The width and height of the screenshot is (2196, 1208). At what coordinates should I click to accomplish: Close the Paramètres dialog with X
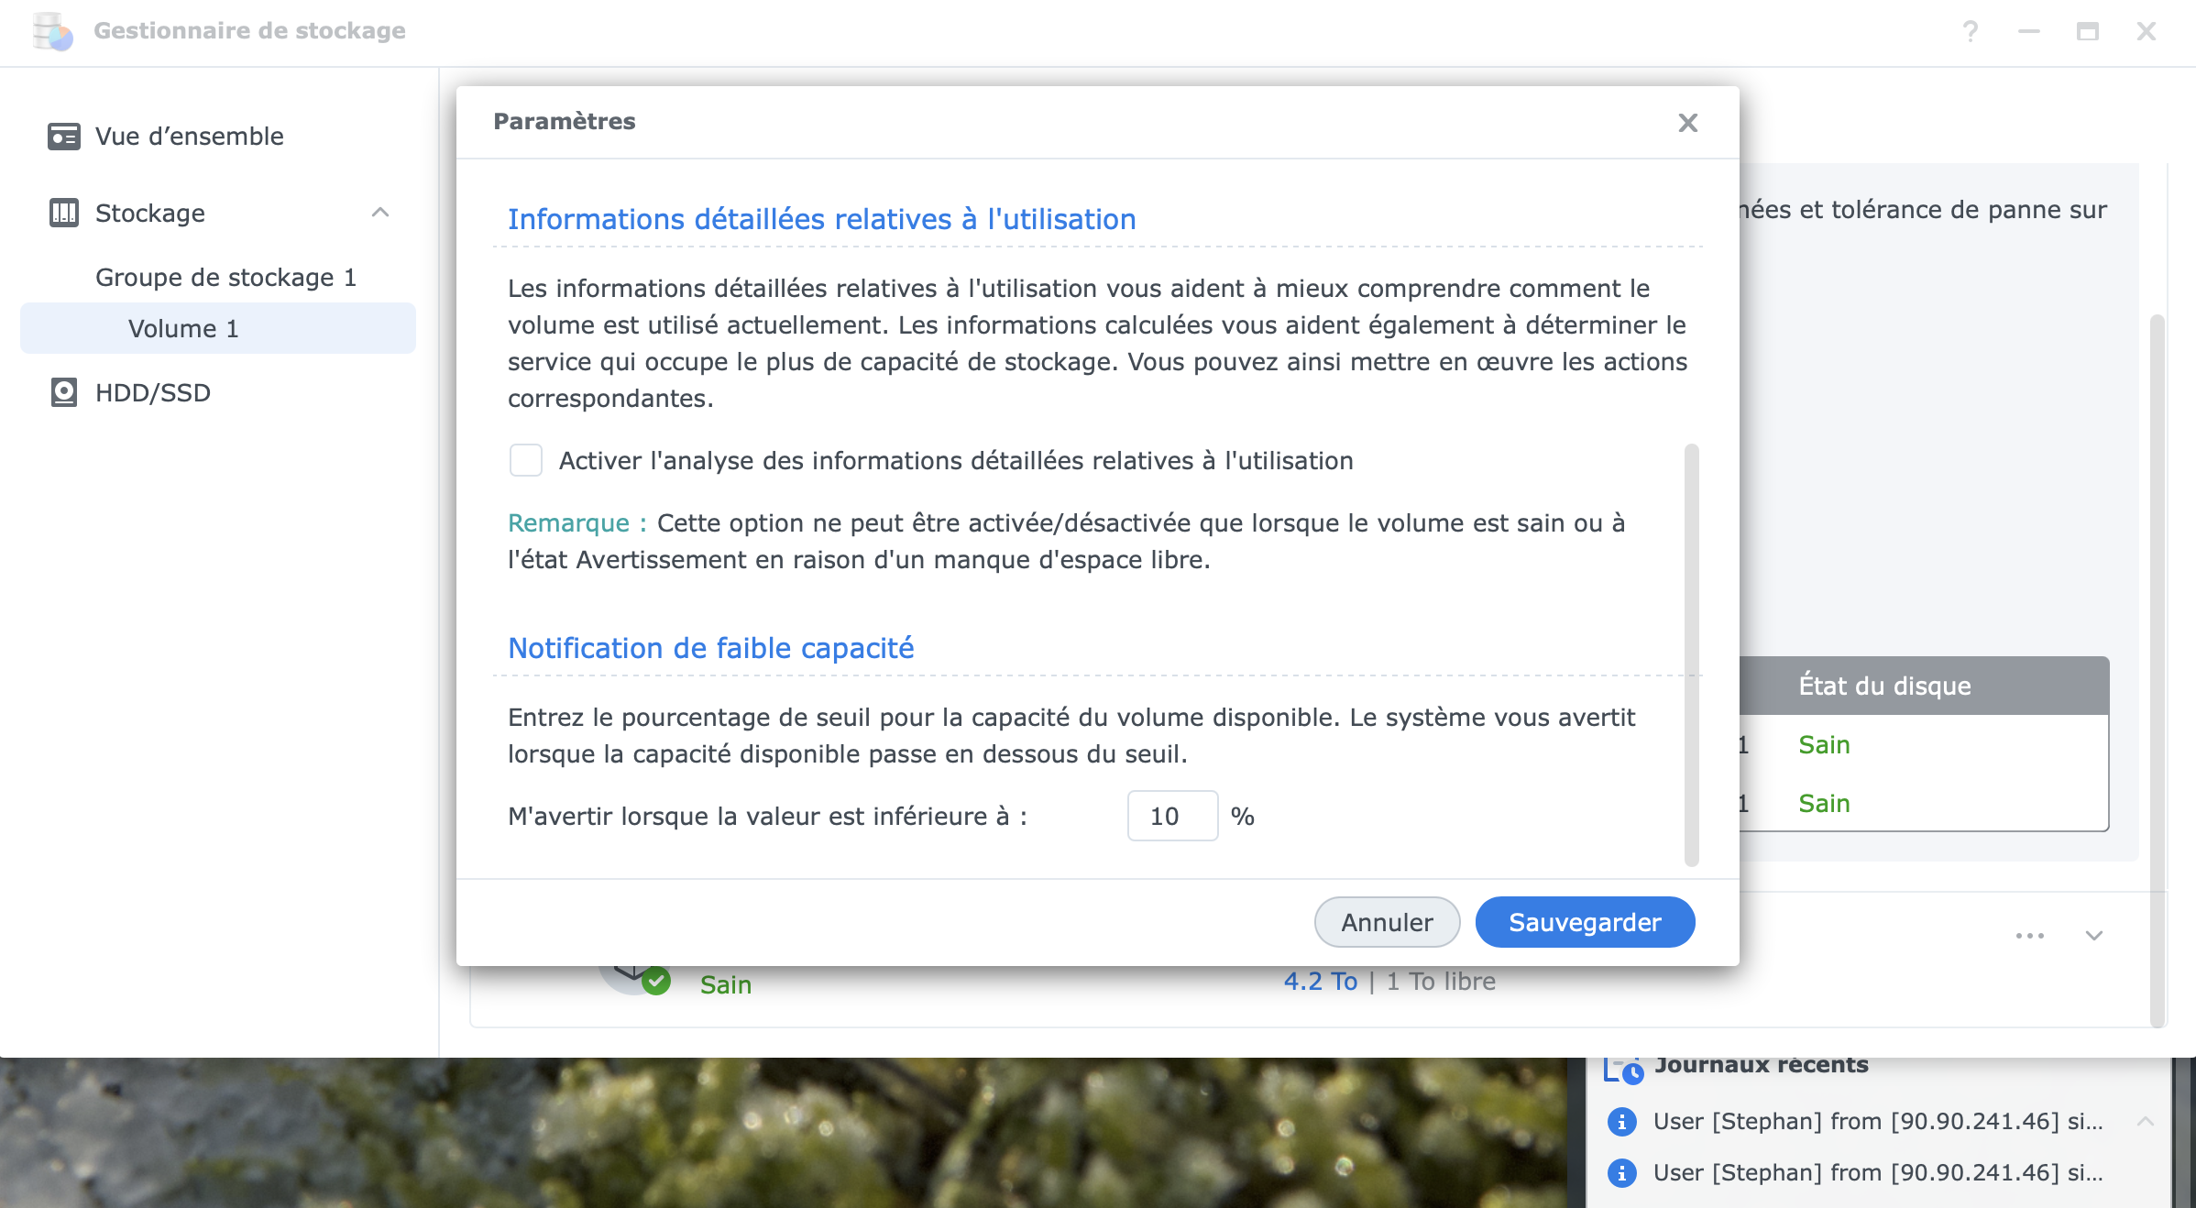(x=1687, y=123)
